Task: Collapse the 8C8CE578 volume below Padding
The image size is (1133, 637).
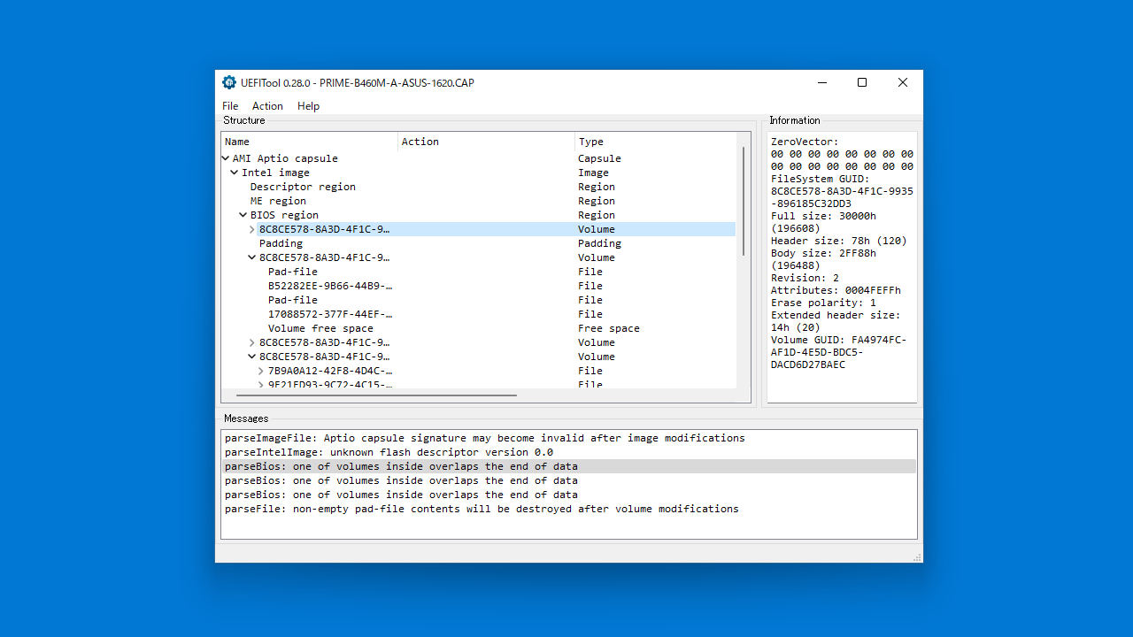Action: (x=252, y=257)
